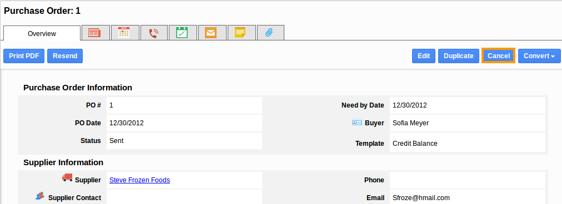Open the call logs phone tab
This screenshot has width=562, height=204.
153,33
